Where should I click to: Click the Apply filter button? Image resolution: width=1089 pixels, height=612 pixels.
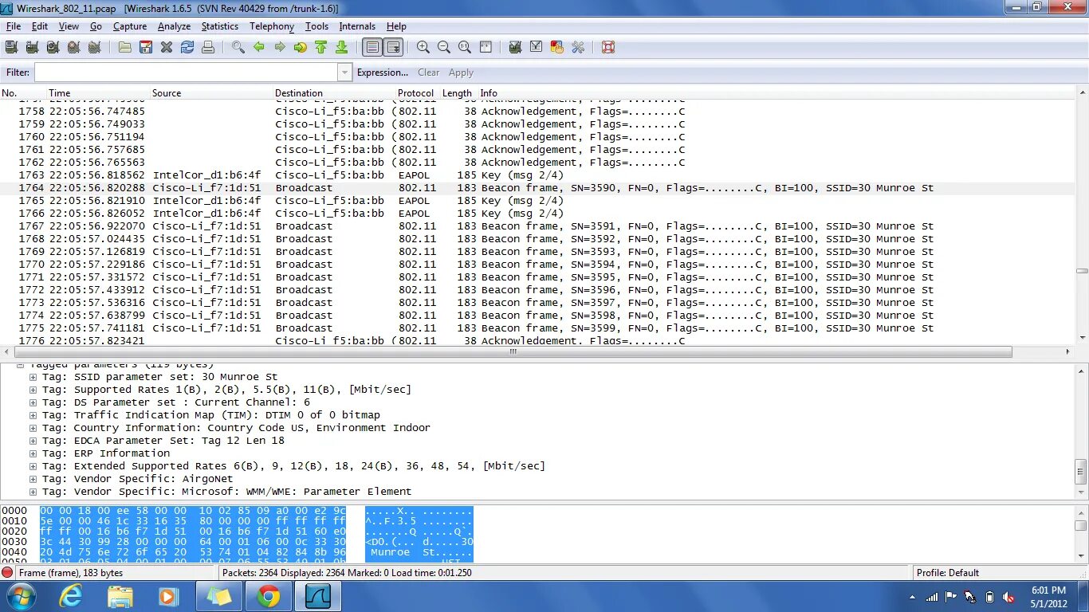tap(461, 73)
